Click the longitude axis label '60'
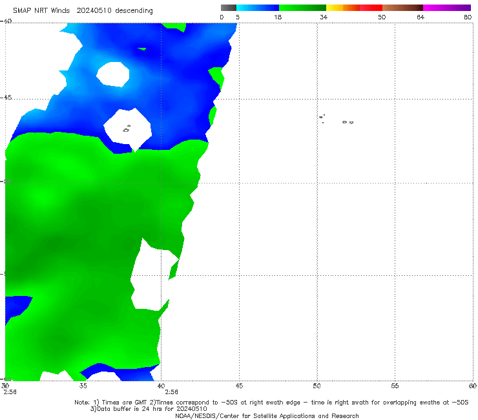 [x=473, y=386]
